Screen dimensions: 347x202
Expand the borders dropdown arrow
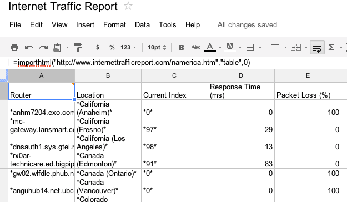point(260,47)
